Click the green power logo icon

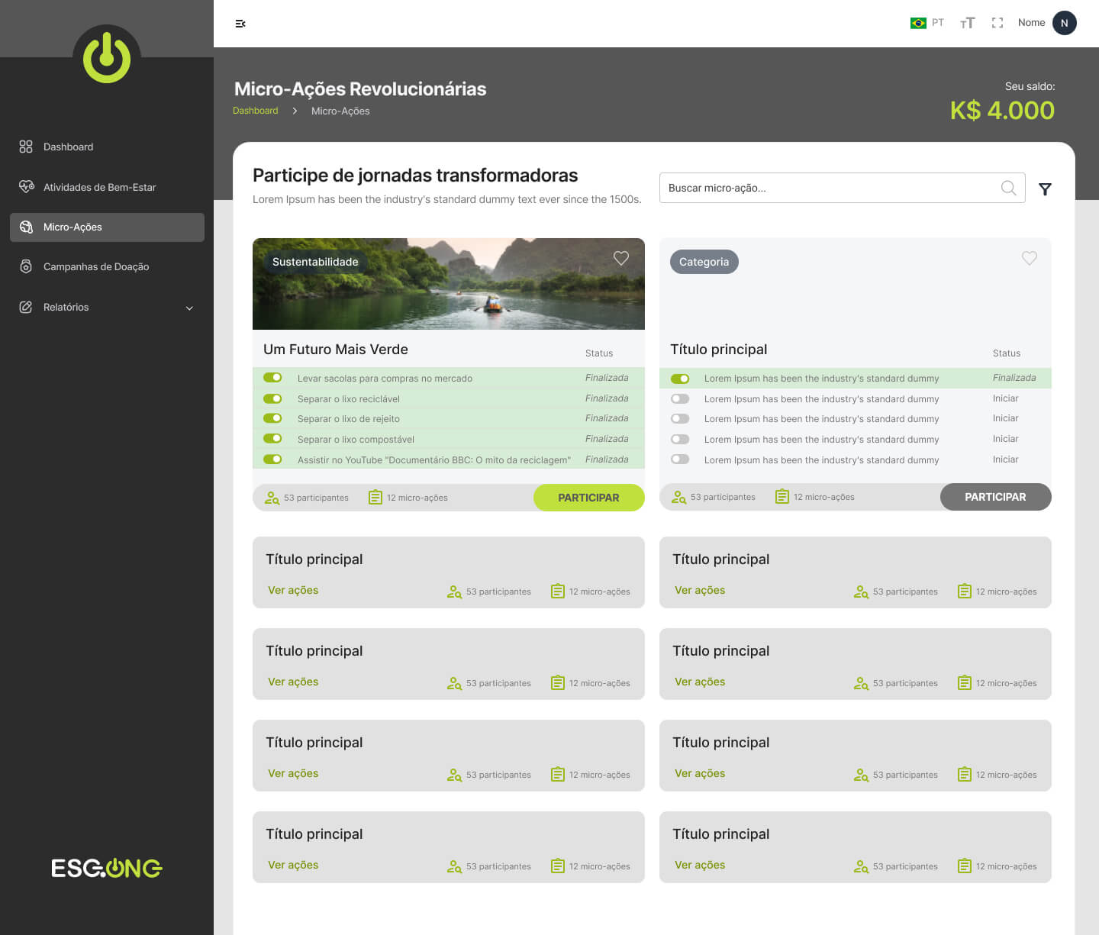point(107,58)
